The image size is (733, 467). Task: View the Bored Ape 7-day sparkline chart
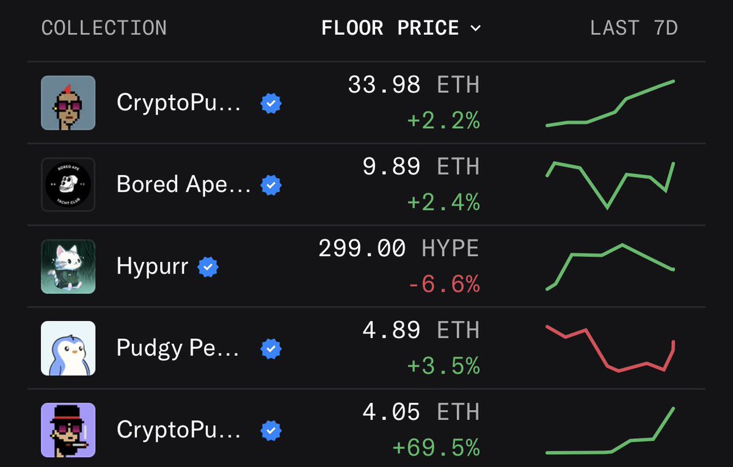[x=610, y=185]
